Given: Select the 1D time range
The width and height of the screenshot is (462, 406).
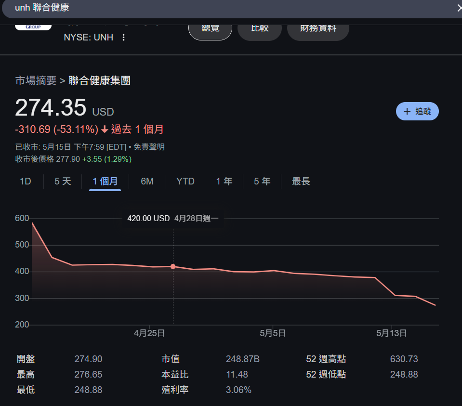Looking at the screenshot, I should pos(25,182).
